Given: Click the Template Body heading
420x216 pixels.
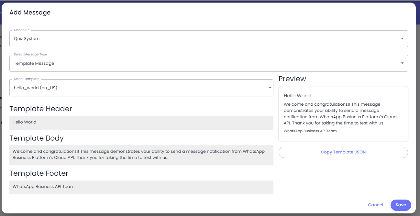Looking at the screenshot, I should (37, 138).
